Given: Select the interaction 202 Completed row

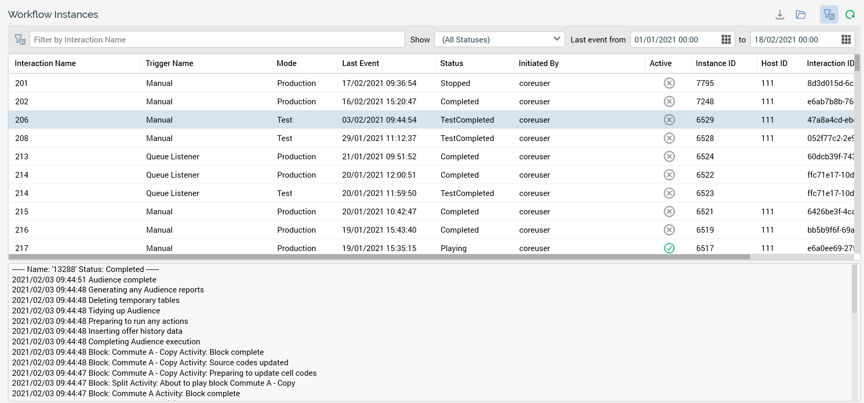Looking at the screenshot, I should pyautogui.click(x=314, y=102).
